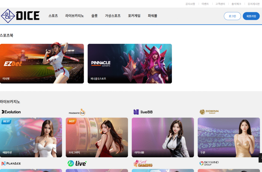262x172 pixels.
Task: Click the dark floating tab on the right edge
Action: (x=260, y=158)
